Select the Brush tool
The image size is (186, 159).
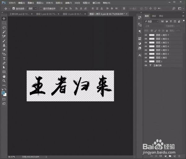pos(4,41)
